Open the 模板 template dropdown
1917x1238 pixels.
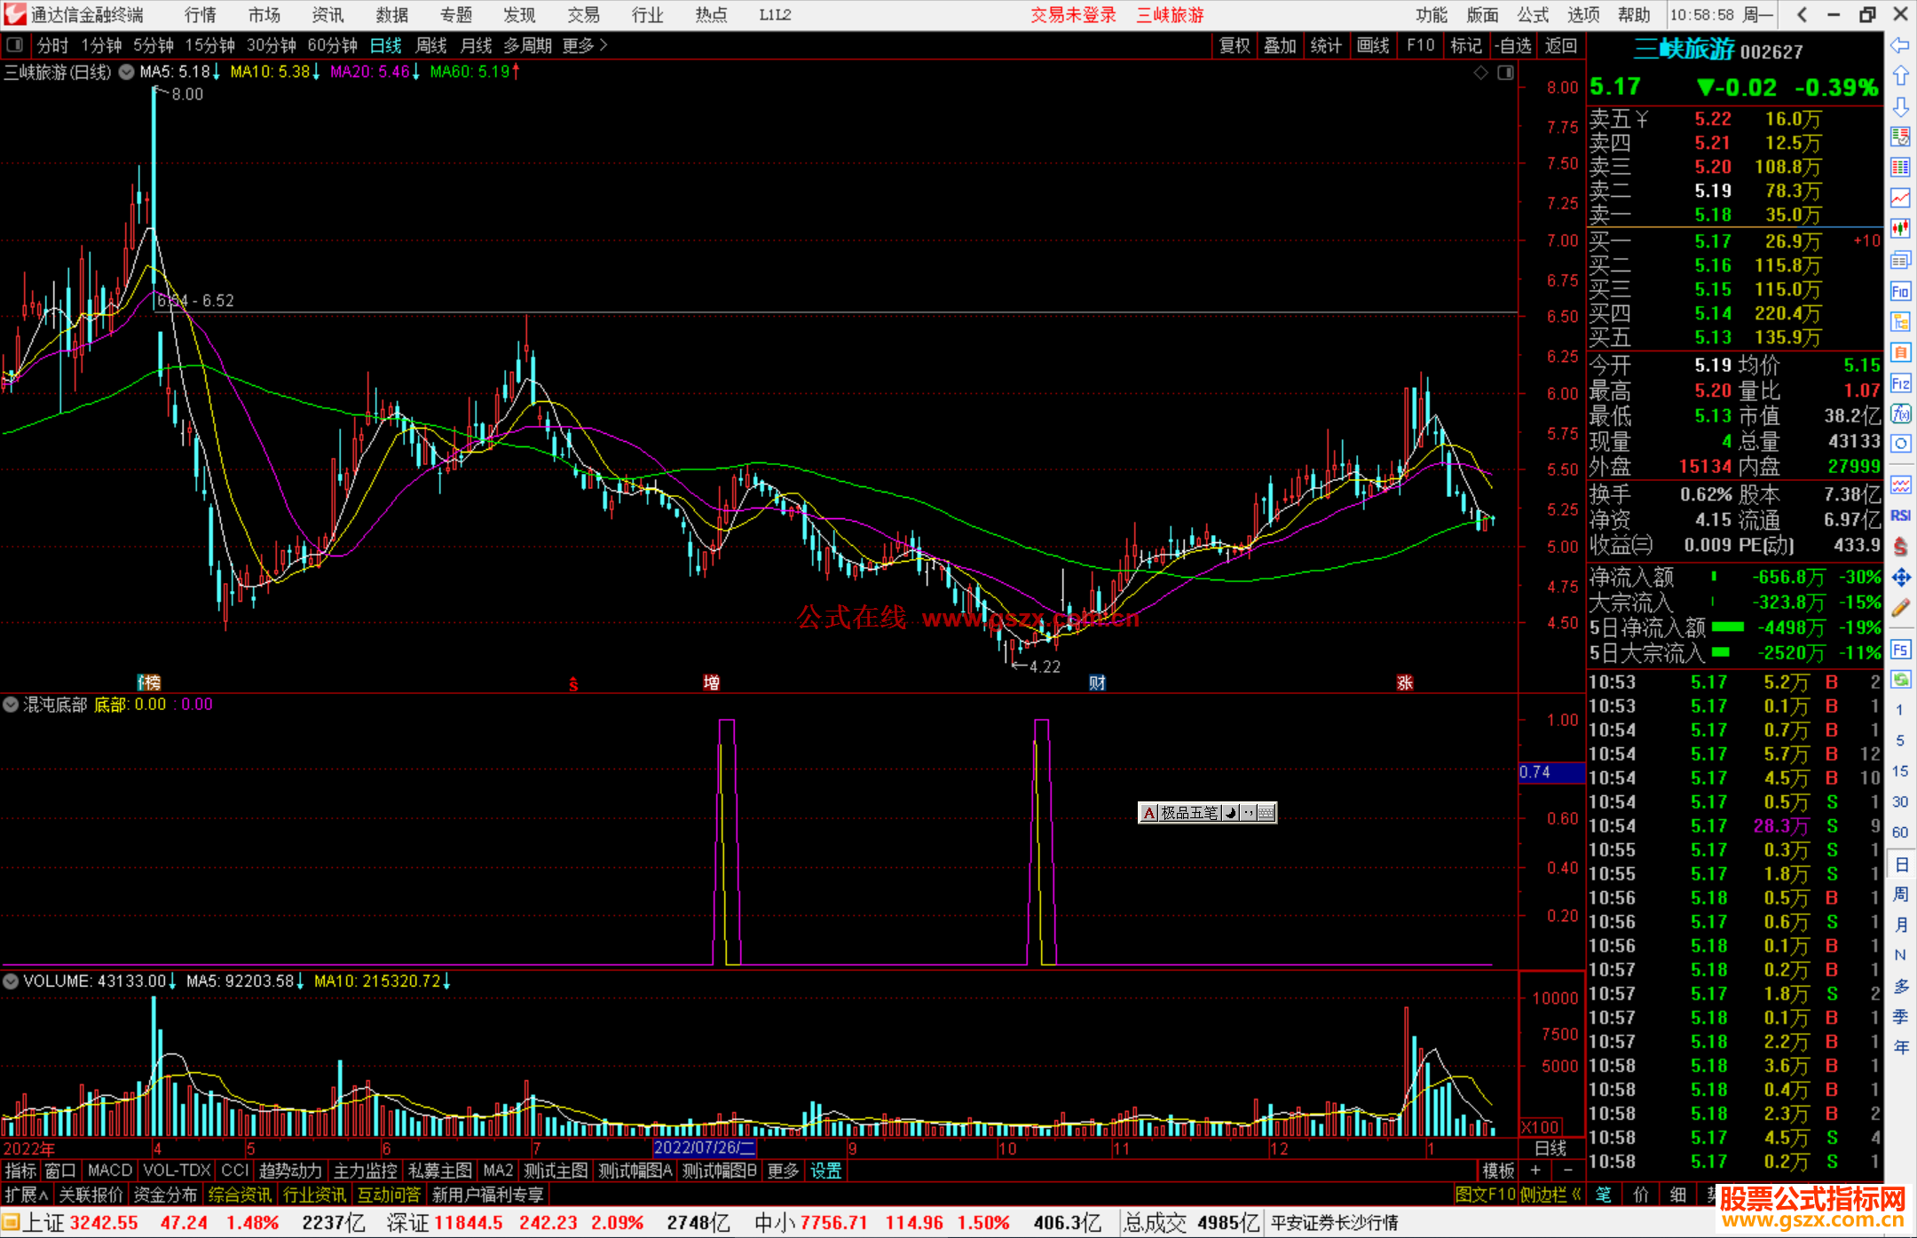point(1498,1171)
